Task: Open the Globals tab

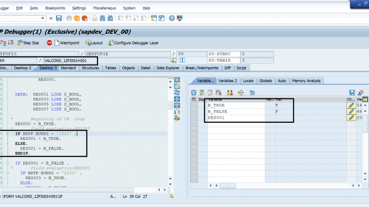Action: coord(266,81)
